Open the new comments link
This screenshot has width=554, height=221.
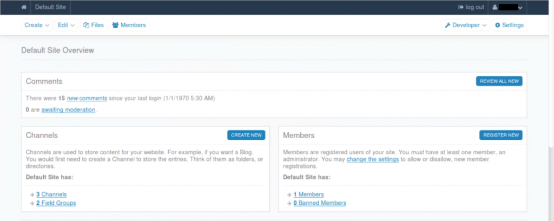pos(87,98)
